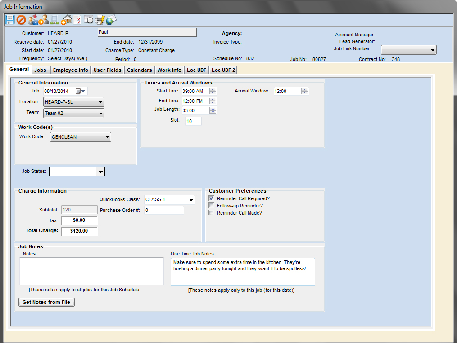The height and width of the screenshot is (343, 457).
Task: Open the Loc UDF tab
Action: (196, 70)
